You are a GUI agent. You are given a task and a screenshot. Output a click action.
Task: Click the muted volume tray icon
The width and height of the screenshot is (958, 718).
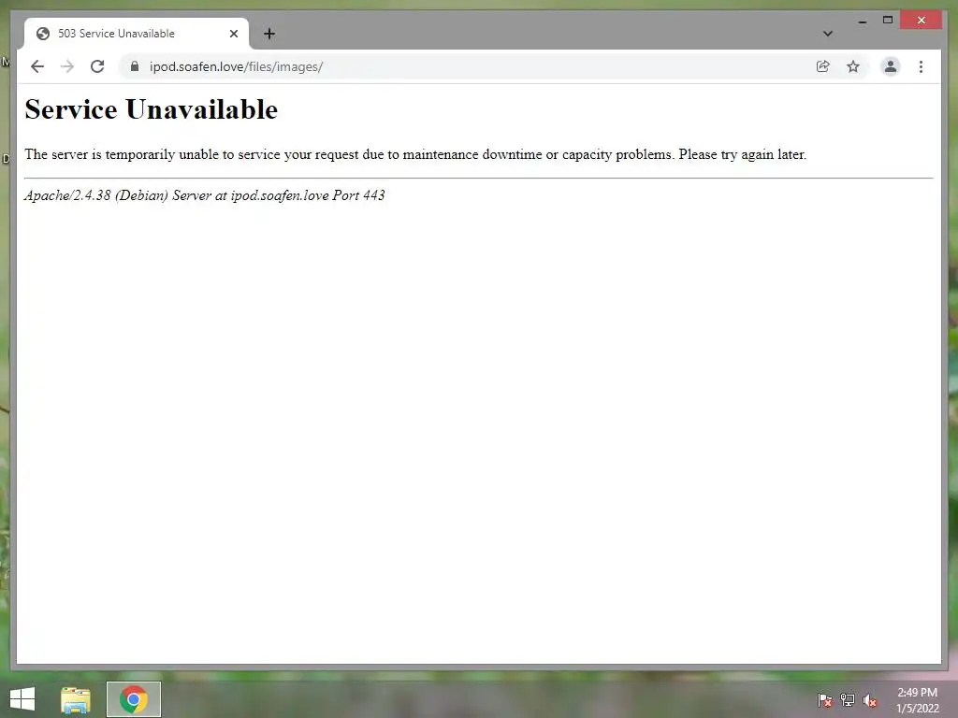[870, 699]
